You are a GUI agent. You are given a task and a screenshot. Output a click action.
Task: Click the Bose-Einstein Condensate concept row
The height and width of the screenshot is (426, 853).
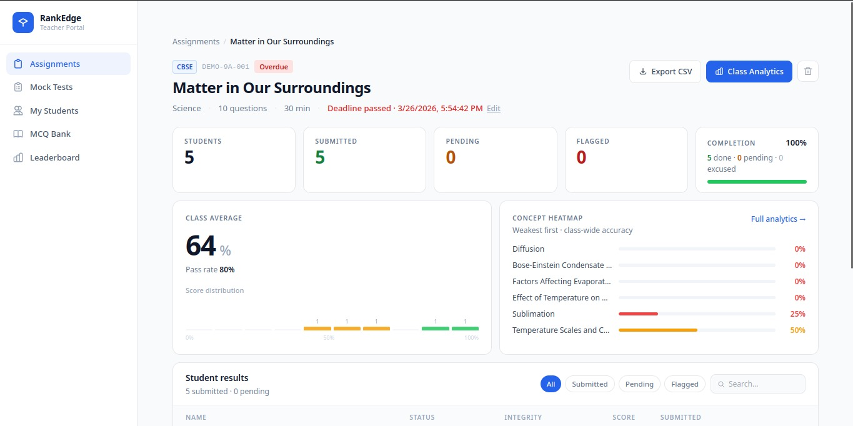pyautogui.click(x=659, y=265)
